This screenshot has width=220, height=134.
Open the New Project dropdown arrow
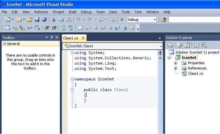13,19
